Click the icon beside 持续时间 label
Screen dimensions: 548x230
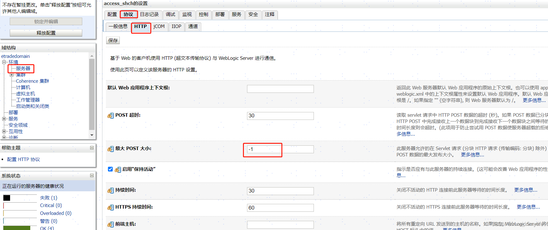[x=111, y=190]
